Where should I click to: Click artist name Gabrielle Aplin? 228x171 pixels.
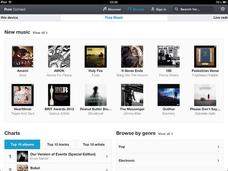[205, 114]
